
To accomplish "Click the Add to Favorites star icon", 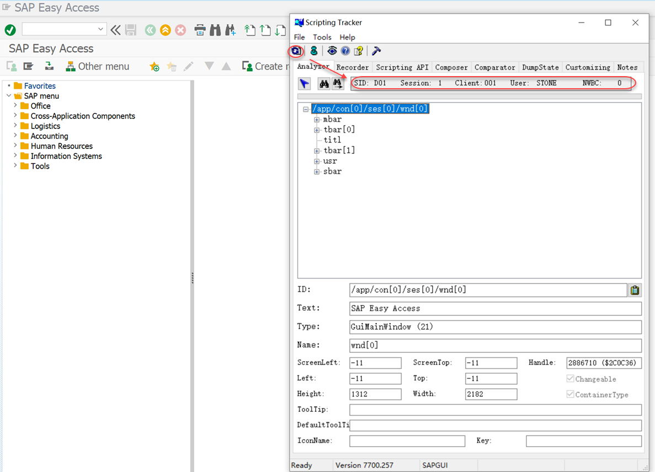I will click(x=155, y=66).
